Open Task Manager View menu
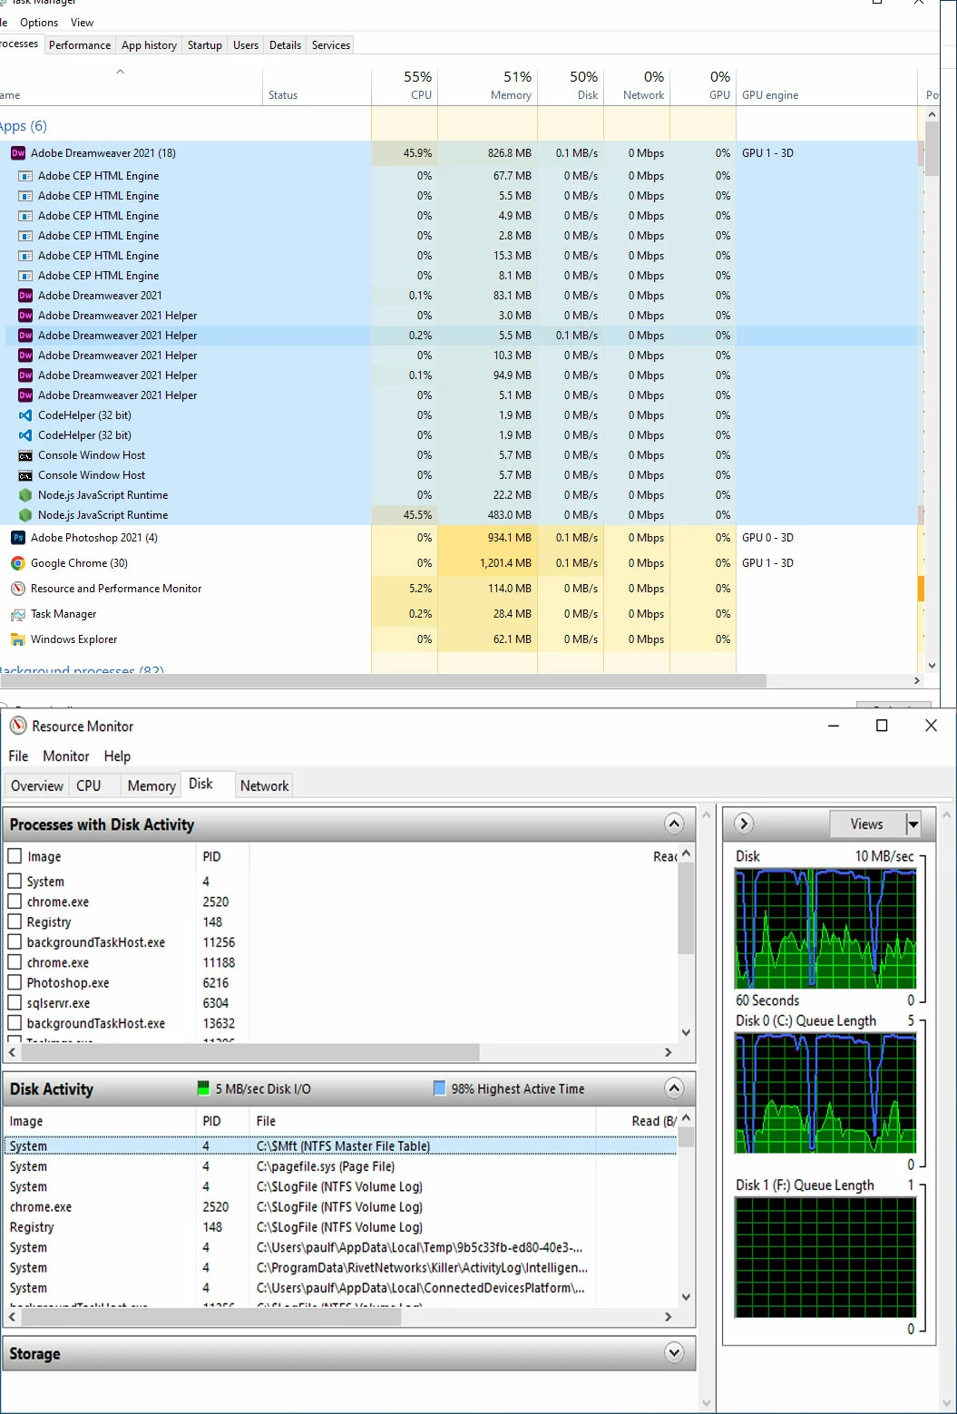The image size is (957, 1414). [82, 23]
